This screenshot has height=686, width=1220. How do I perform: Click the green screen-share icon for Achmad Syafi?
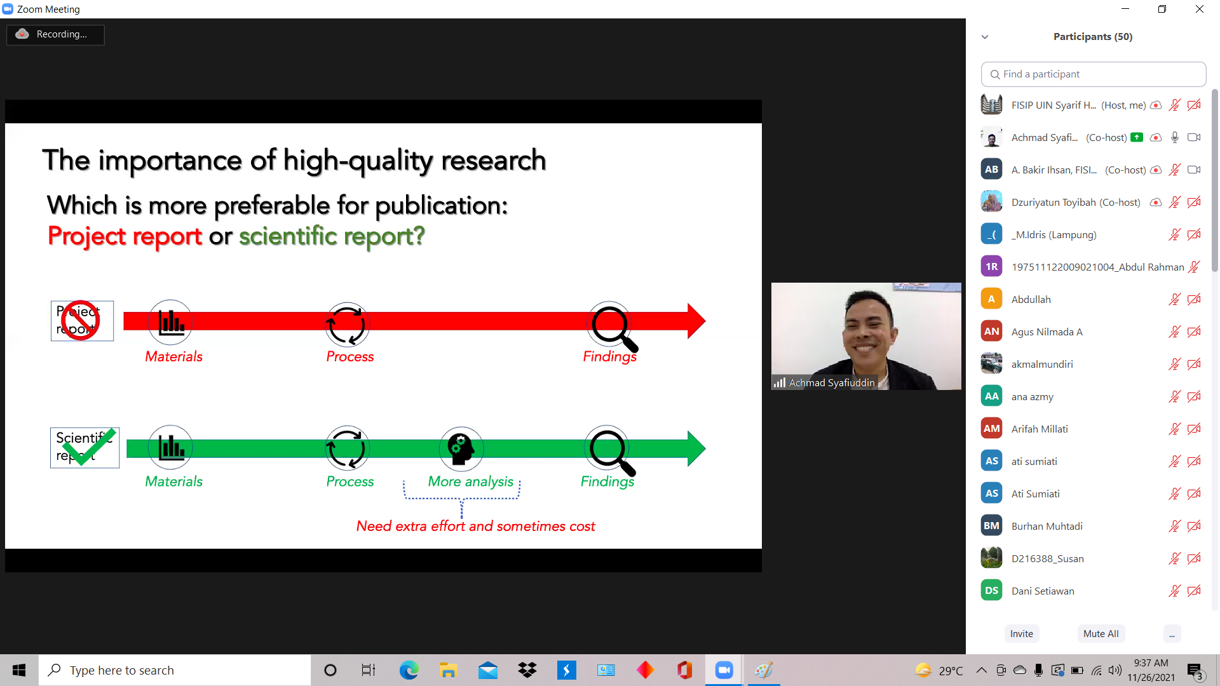pos(1137,137)
